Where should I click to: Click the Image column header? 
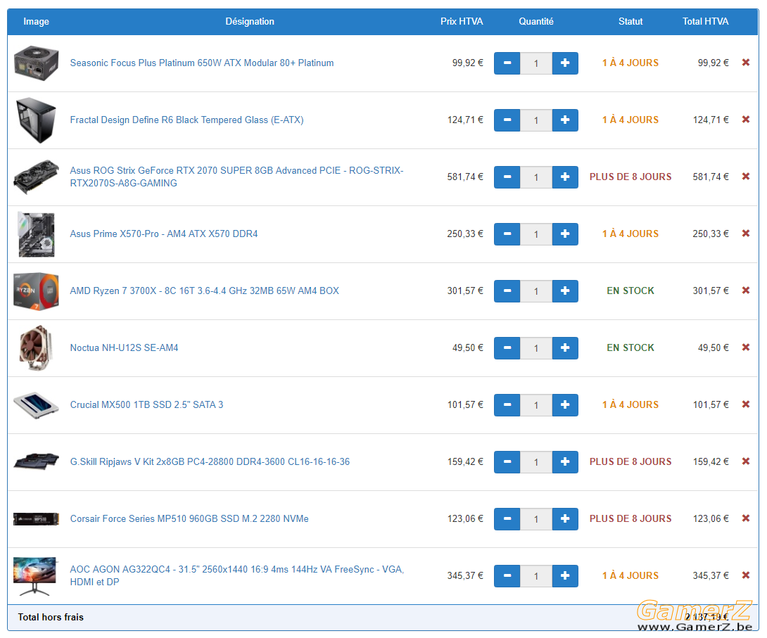pyautogui.click(x=36, y=22)
